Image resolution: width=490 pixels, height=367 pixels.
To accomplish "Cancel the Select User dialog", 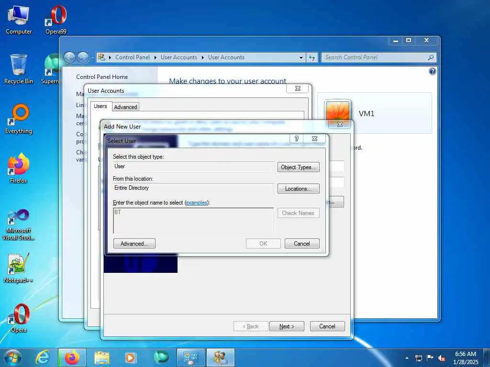I will coord(302,244).
